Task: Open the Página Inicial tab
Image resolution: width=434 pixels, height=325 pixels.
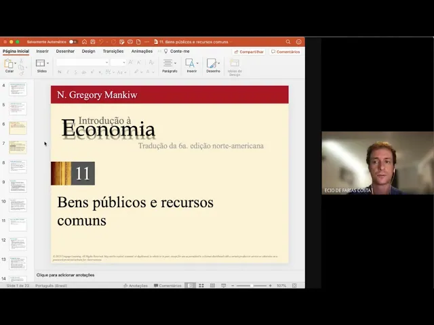Action: tap(16, 51)
